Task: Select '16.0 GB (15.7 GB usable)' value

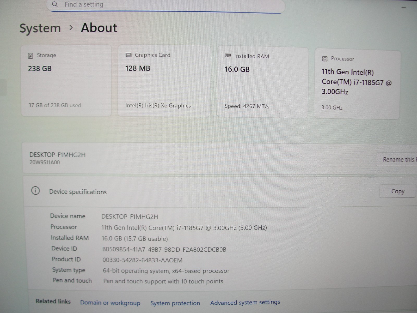Action: (134, 239)
